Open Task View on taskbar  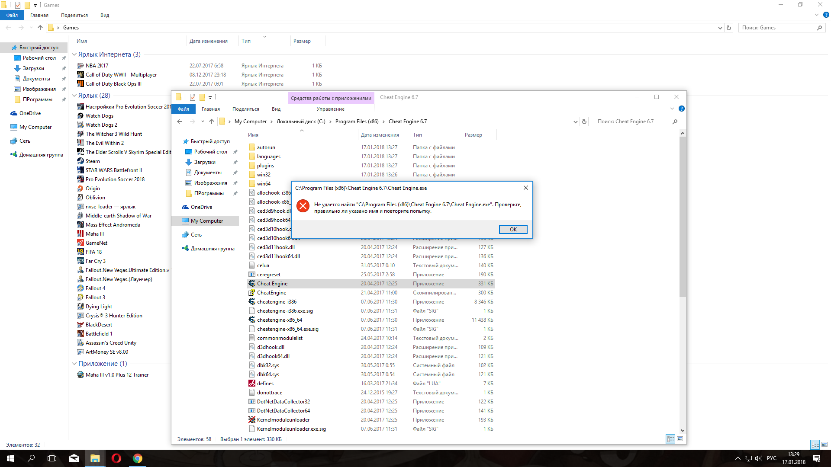(x=52, y=458)
